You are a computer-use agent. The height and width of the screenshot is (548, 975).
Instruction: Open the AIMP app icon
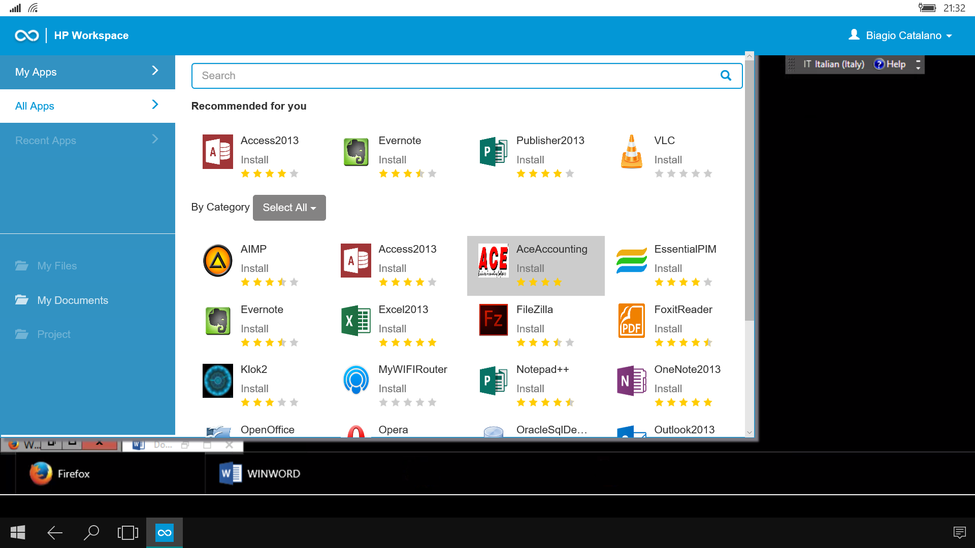[218, 260]
